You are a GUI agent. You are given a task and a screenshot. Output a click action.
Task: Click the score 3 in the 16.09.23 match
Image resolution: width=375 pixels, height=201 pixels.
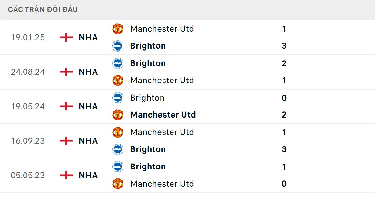coord(283,149)
